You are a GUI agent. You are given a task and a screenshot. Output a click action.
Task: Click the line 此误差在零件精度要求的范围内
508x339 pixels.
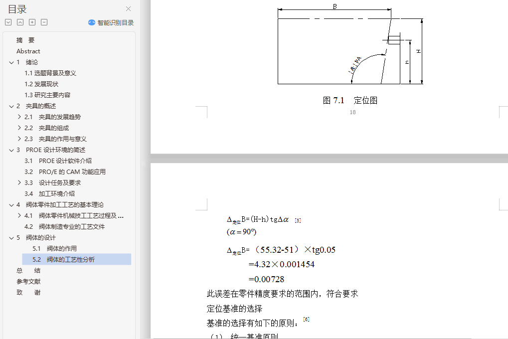[x=283, y=294]
